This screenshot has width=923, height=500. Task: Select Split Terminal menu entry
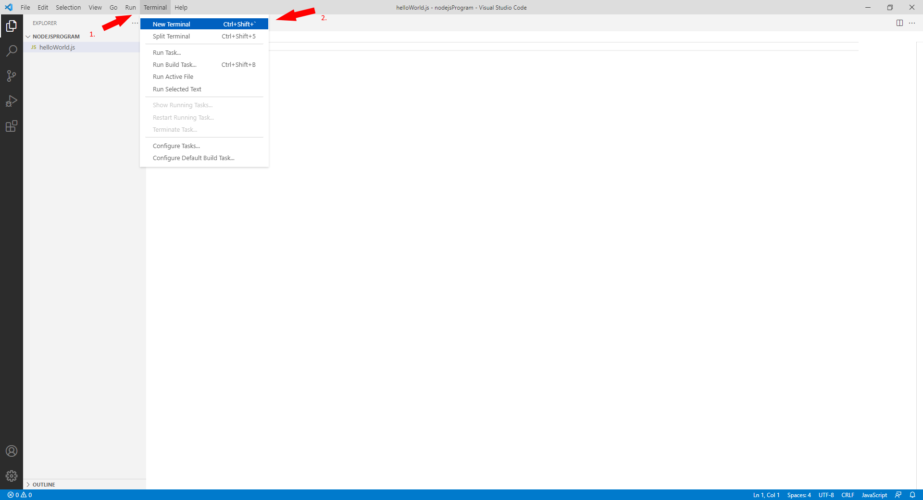(x=204, y=36)
